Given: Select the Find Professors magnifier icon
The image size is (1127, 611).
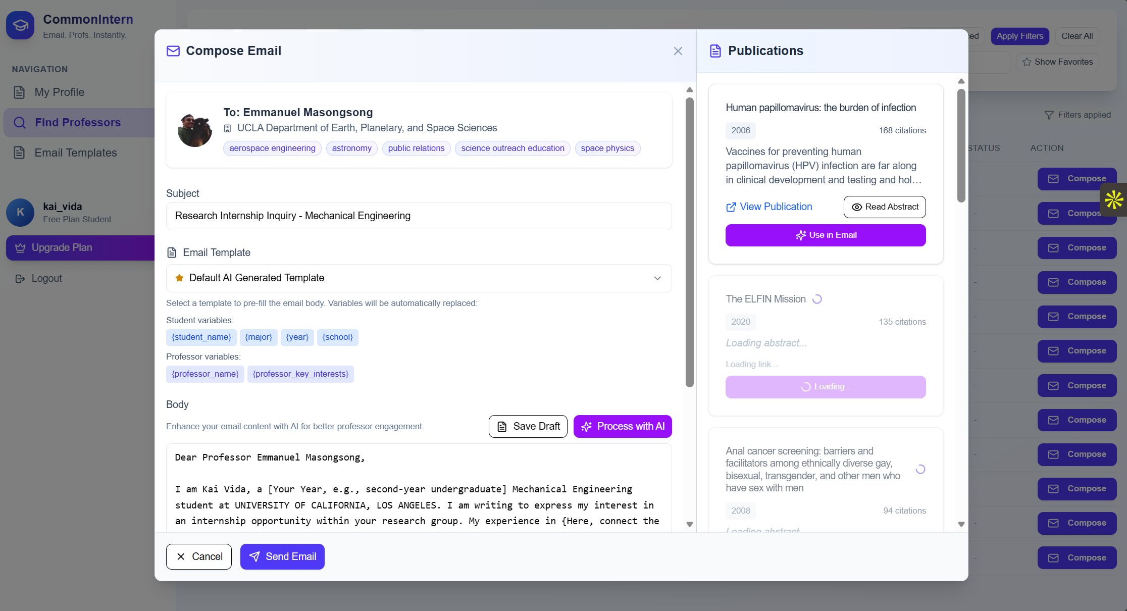Looking at the screenshot, I should [20, 122].
